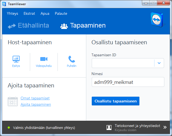Viewport: 172px width, 136px height.
Task: Click the Kirjaudu sisään sign-in text
Action: (125, 130)
